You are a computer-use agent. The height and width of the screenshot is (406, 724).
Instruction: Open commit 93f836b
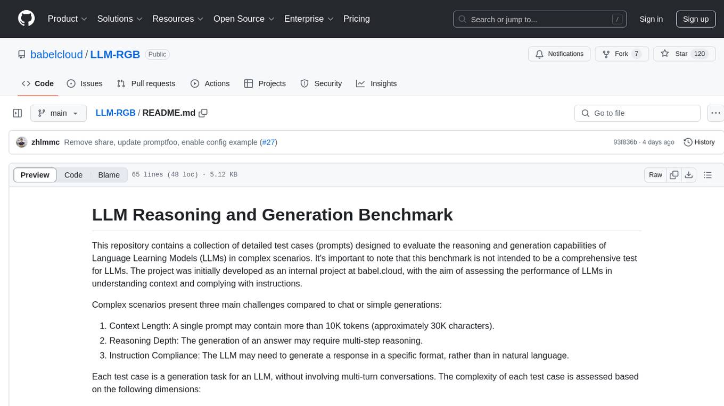point(625,142)
